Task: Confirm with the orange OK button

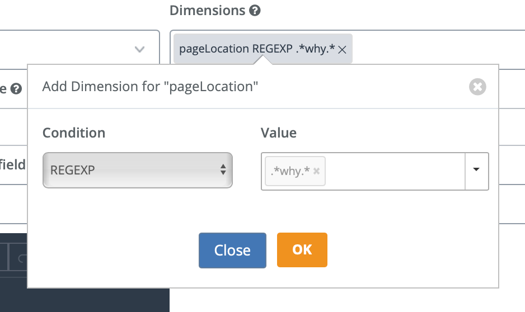Action: coord(302,250)
